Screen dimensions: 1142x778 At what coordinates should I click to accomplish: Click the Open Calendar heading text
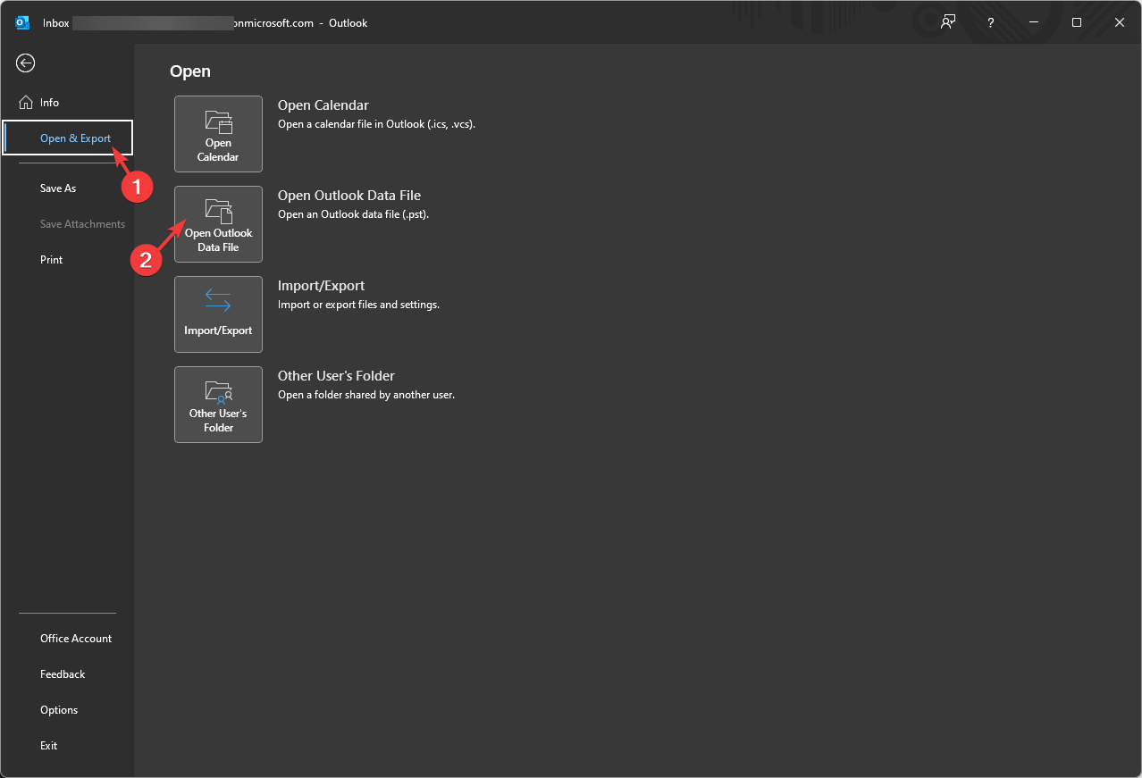tap(323, 105)
